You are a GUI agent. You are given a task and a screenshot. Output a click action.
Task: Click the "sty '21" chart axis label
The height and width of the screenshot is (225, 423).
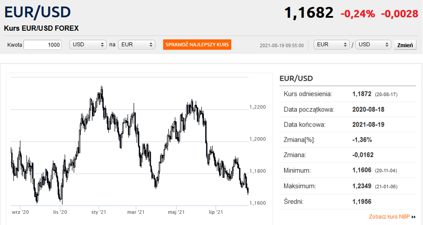[x=98, y=213]
